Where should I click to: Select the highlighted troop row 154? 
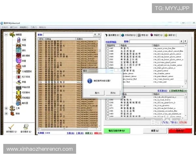[x=68, y=82]
